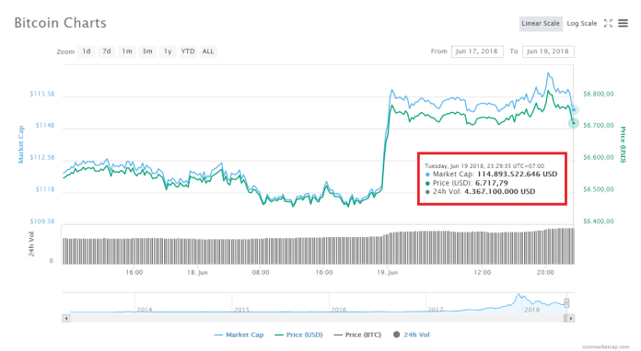Image resolution: width=641 pixels, height=351 pixels.
Task: Click the $6.800,00 price label
Action: point(598,94)
